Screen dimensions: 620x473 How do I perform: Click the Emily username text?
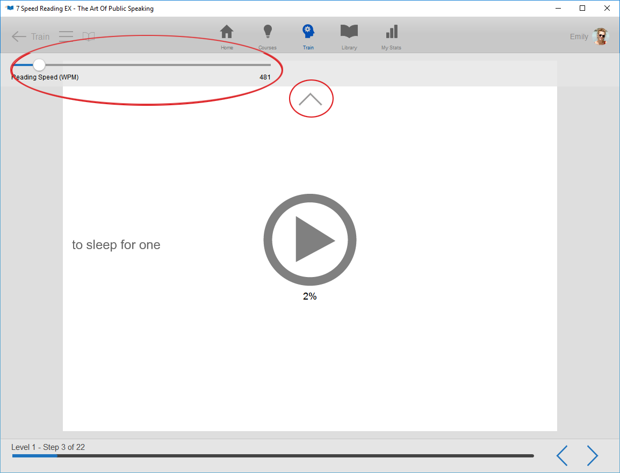click(x=579, y=37)
